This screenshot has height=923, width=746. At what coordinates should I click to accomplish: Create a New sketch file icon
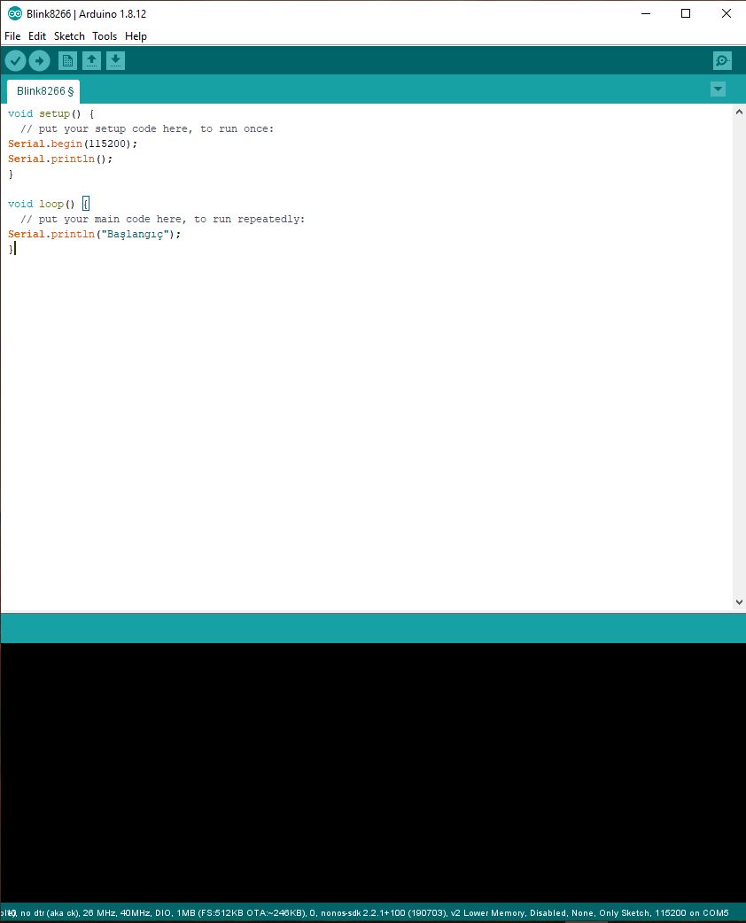[67, 60]
